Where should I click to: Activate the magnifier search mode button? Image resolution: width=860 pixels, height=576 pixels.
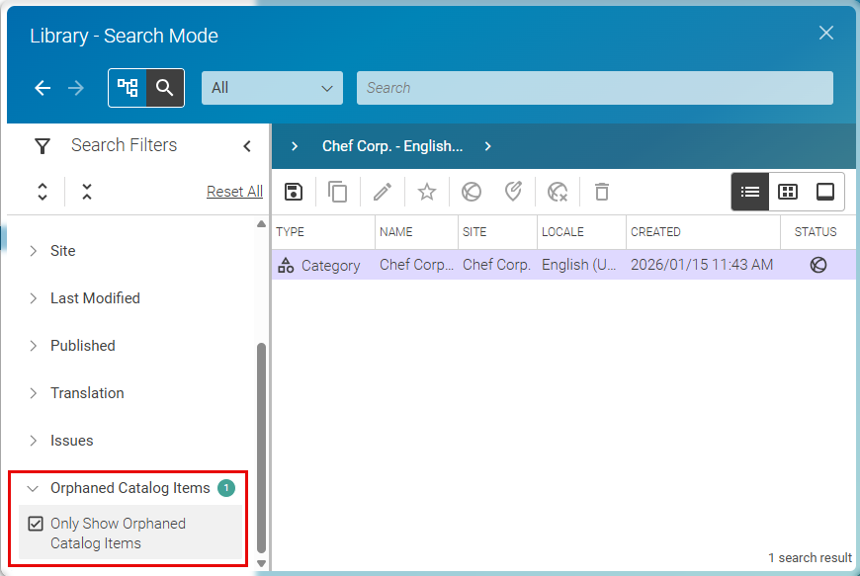point(165,88)
